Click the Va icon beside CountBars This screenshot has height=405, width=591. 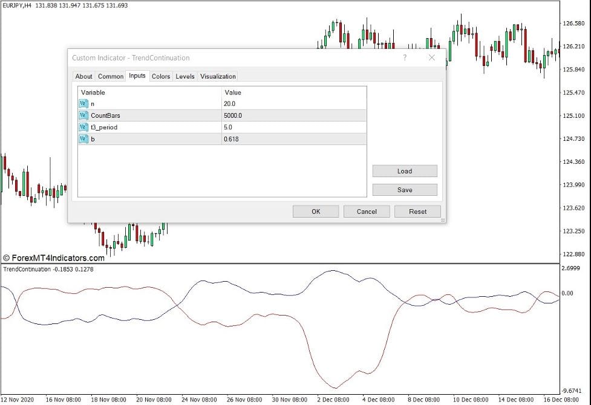click(84, 115)
